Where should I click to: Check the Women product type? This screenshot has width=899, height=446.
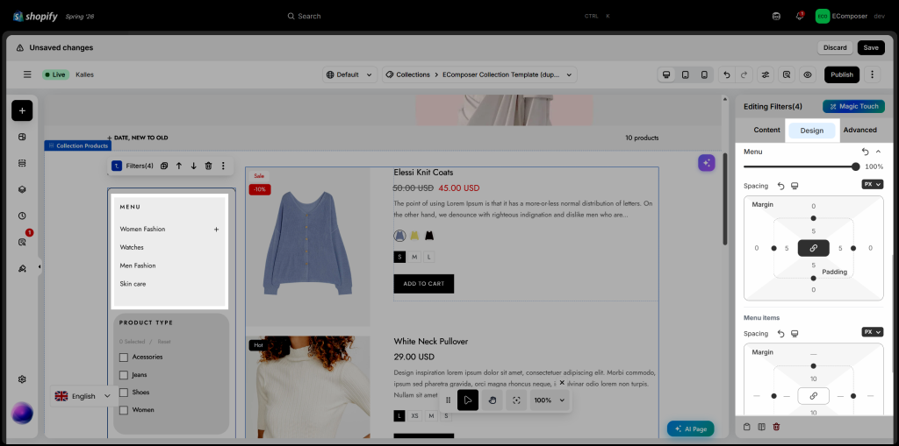pos(123,410)
